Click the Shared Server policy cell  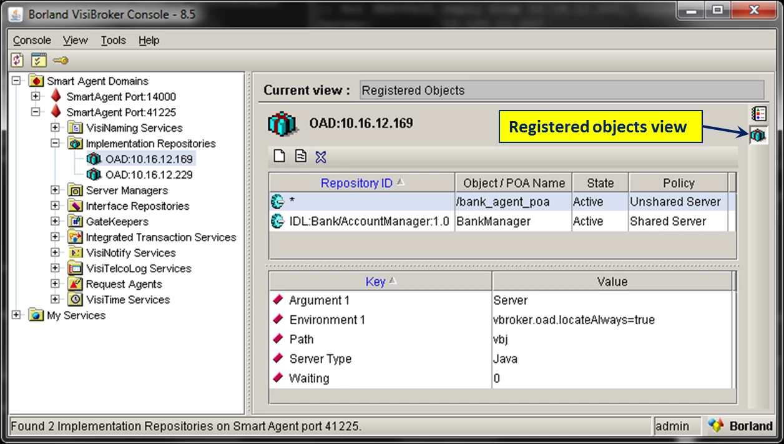tap(679, 221)
